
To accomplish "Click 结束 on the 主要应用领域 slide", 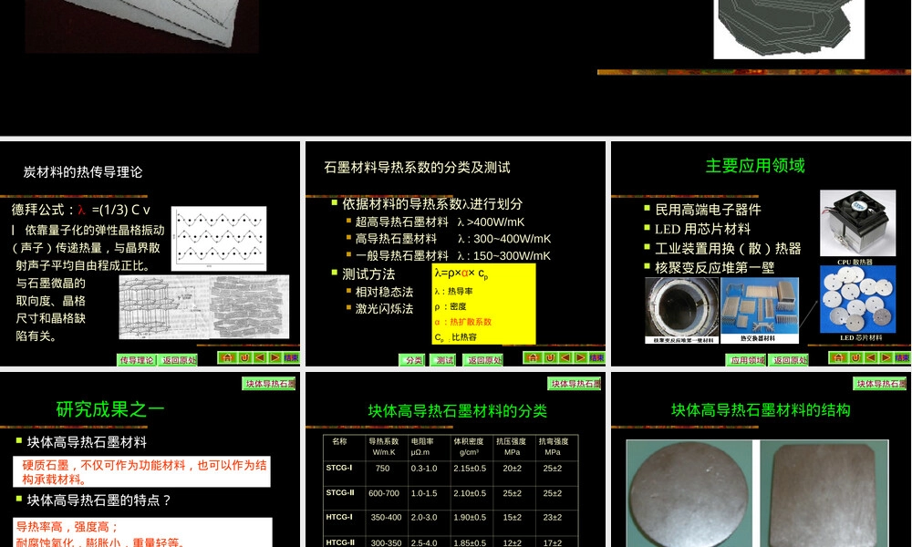I will [902, 358].
